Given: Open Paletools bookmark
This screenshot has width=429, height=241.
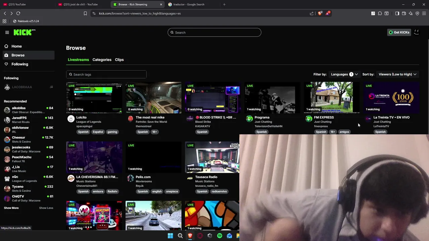Looking at the screenshot, I should [26, 21].
